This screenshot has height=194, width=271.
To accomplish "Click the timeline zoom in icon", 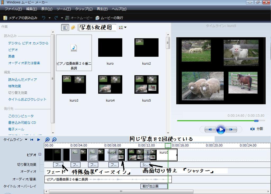I will point(47,140).
